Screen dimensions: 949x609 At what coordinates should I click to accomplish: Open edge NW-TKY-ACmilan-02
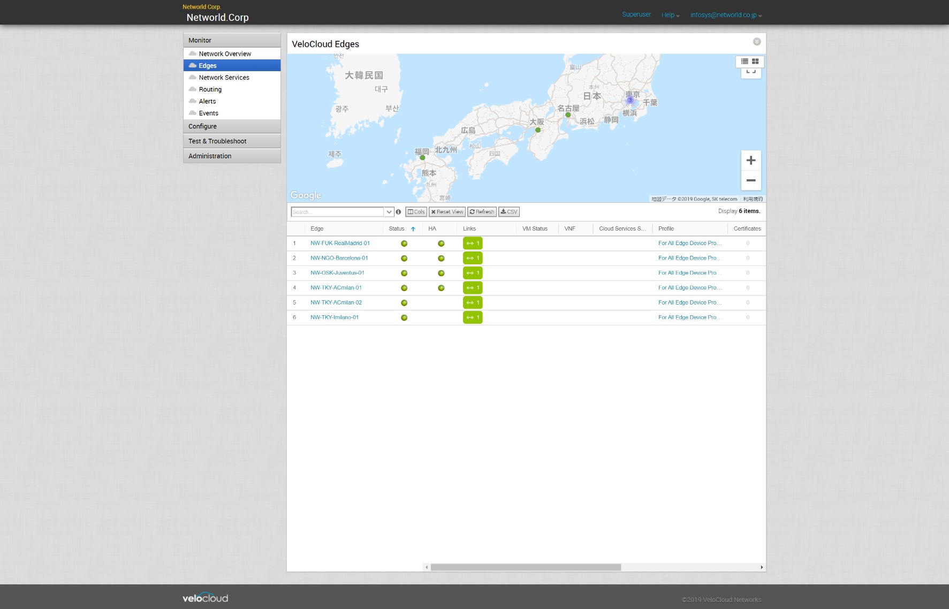click(x=336, y=302)
